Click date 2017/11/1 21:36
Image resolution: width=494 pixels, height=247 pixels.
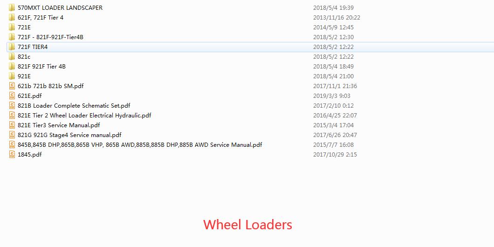[335, 86]
